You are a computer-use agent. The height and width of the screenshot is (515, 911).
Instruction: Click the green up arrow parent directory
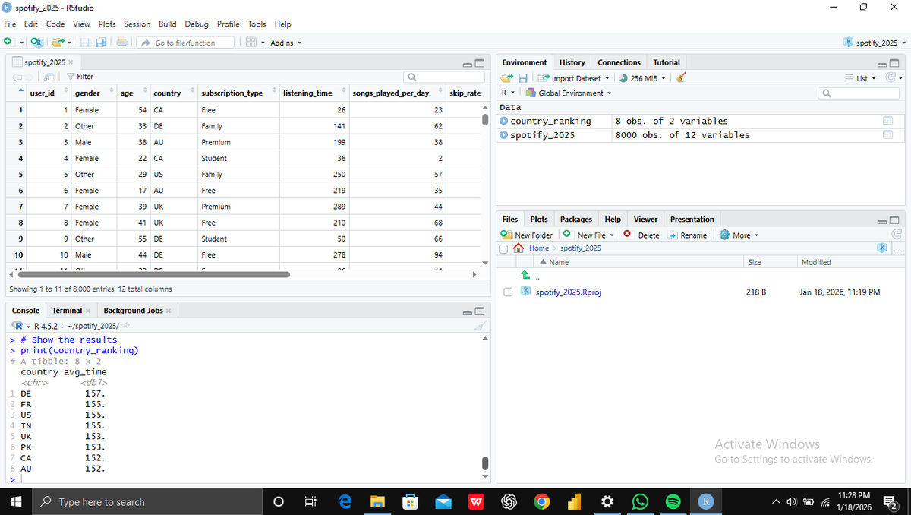(x=525, y=274)
